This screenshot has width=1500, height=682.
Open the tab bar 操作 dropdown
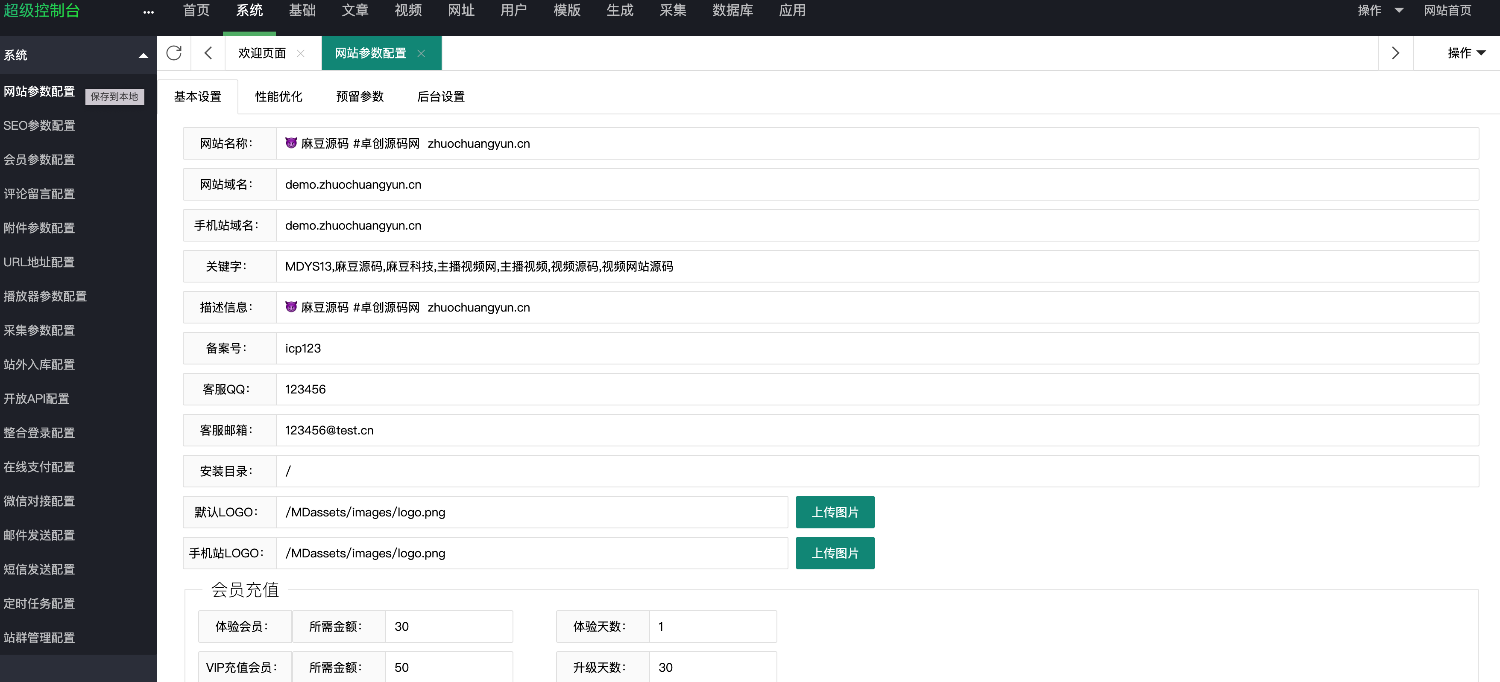coord(1466,53)
